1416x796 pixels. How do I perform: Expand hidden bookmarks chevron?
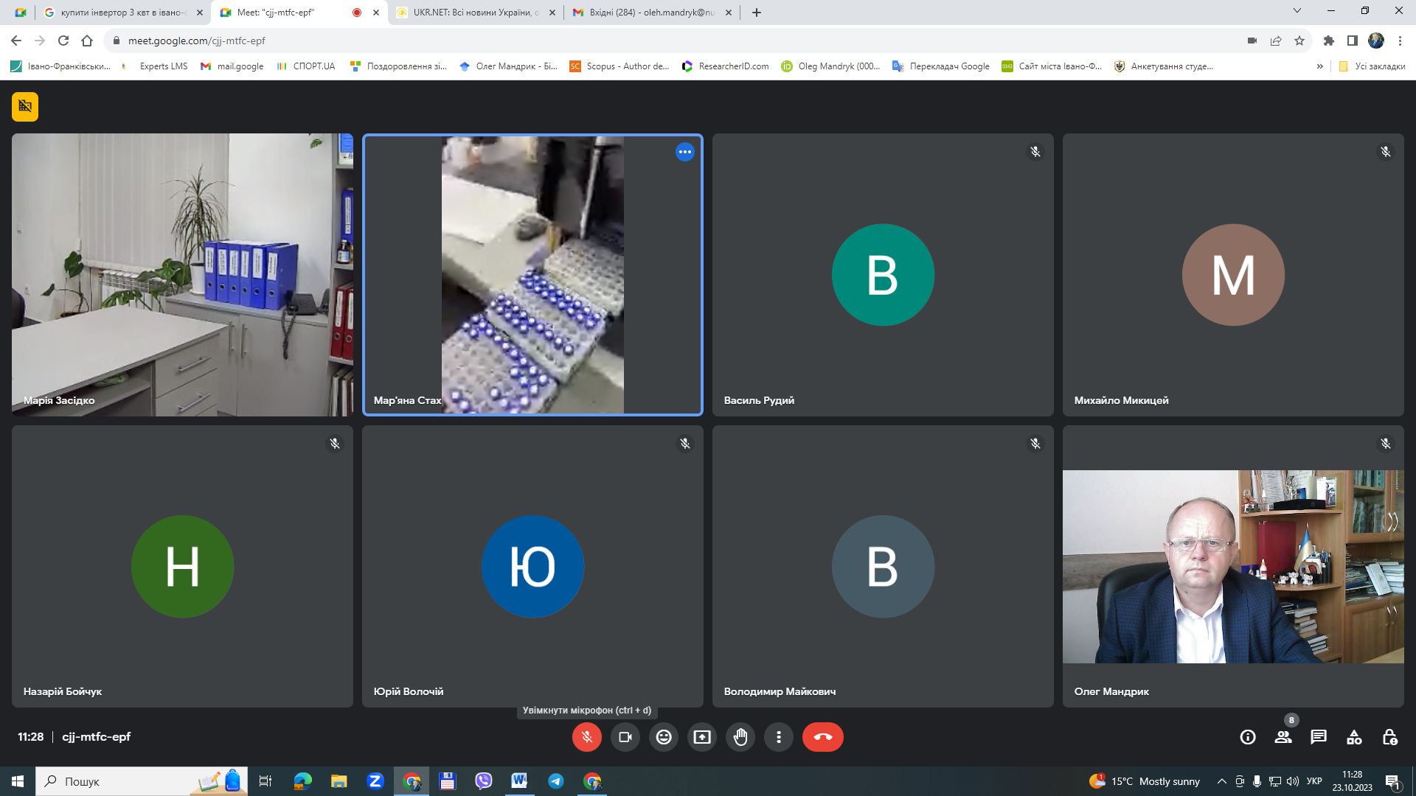tap(1319, 66)
